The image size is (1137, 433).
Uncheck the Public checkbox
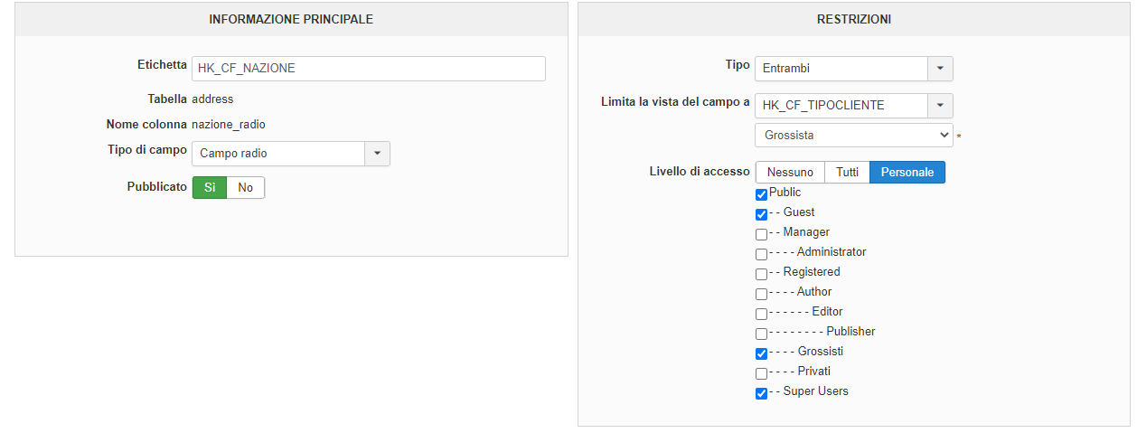point(761,194)
